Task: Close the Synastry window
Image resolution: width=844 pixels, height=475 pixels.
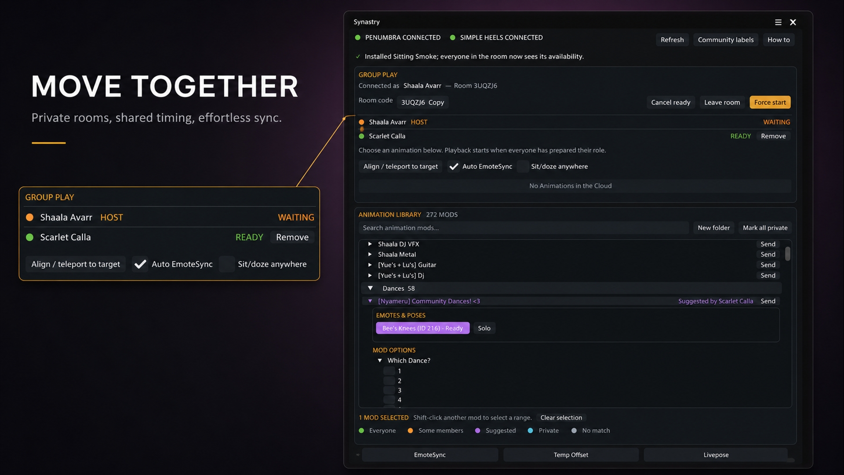Action: pos(793,22)
